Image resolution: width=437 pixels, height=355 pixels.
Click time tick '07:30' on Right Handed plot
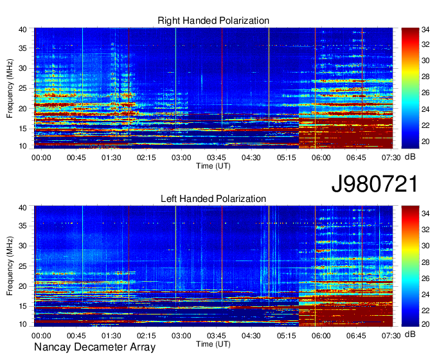(x=391, y=158)
